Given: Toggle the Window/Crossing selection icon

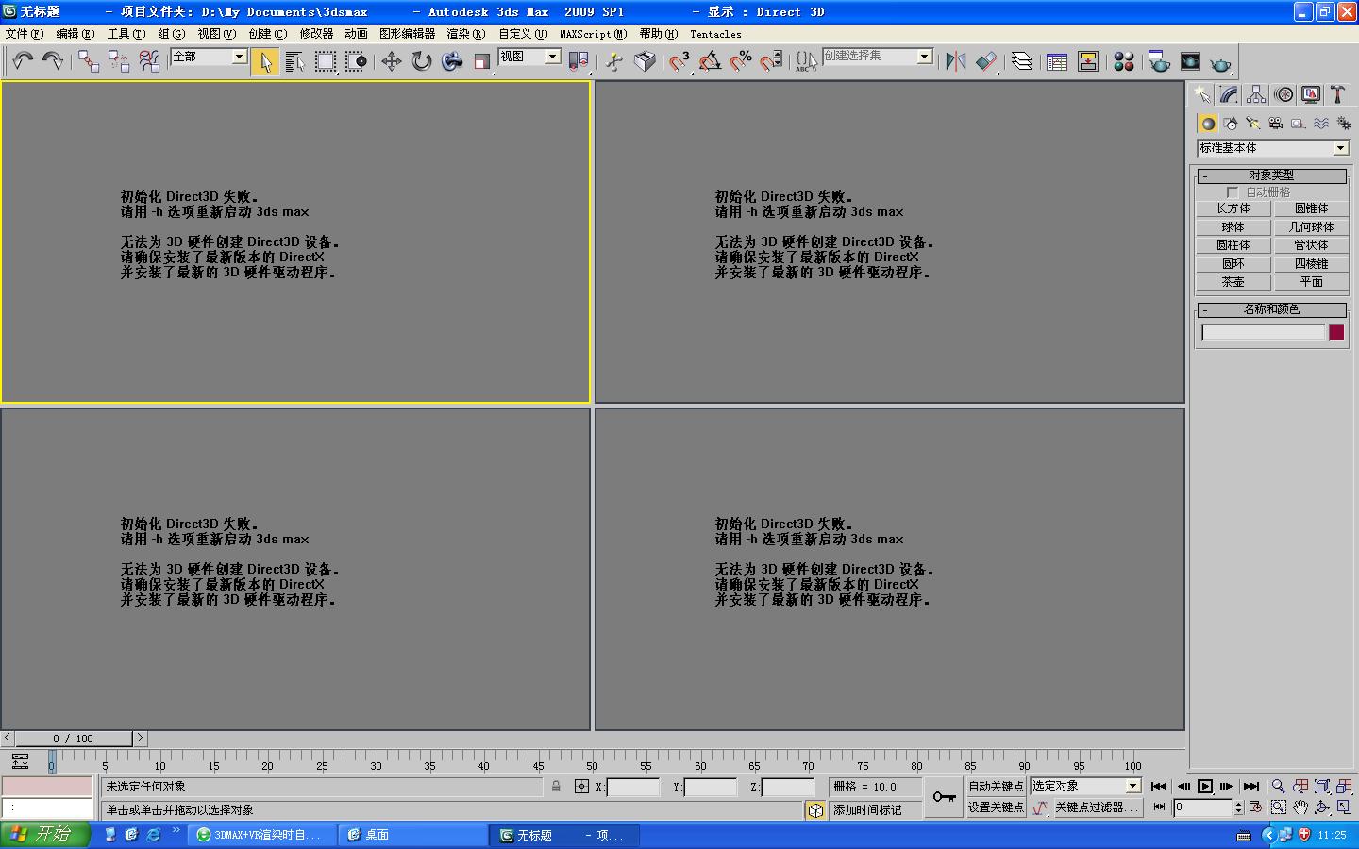Looking at the screenshot, I should [356, 61].
